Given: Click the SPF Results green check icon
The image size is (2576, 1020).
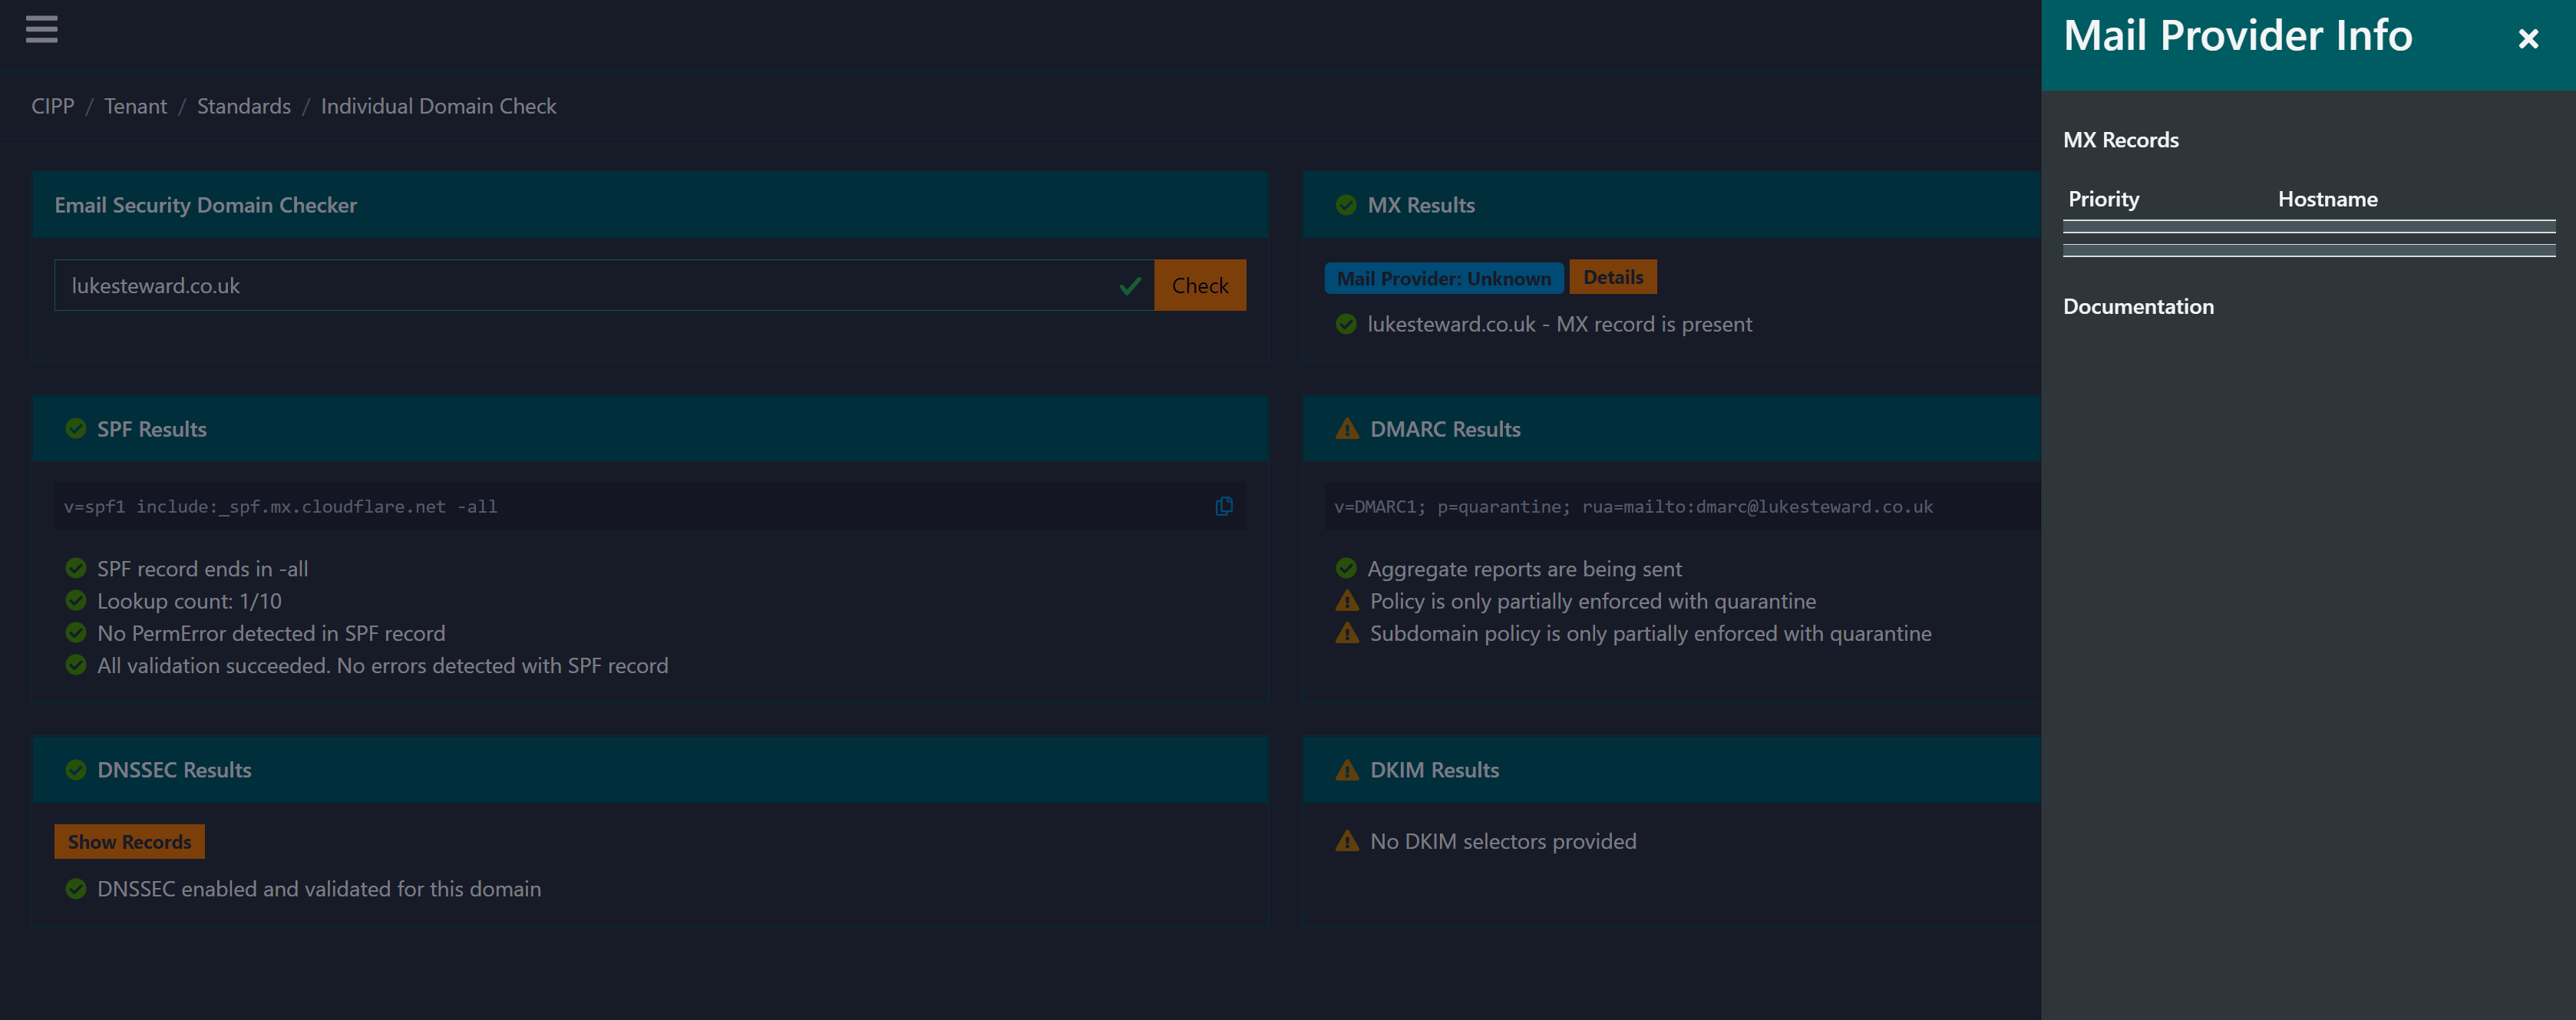Looking at the screenshot, I should pos(75,429).
